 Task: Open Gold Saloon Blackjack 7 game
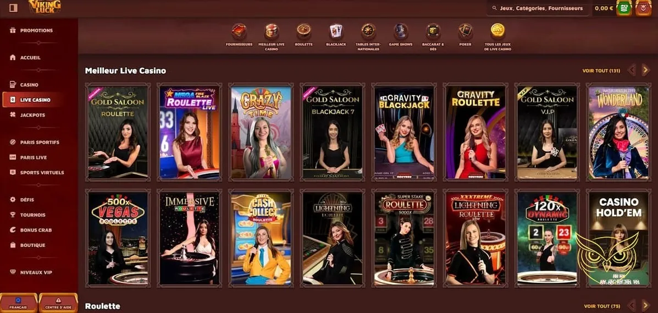coord(333,133)
